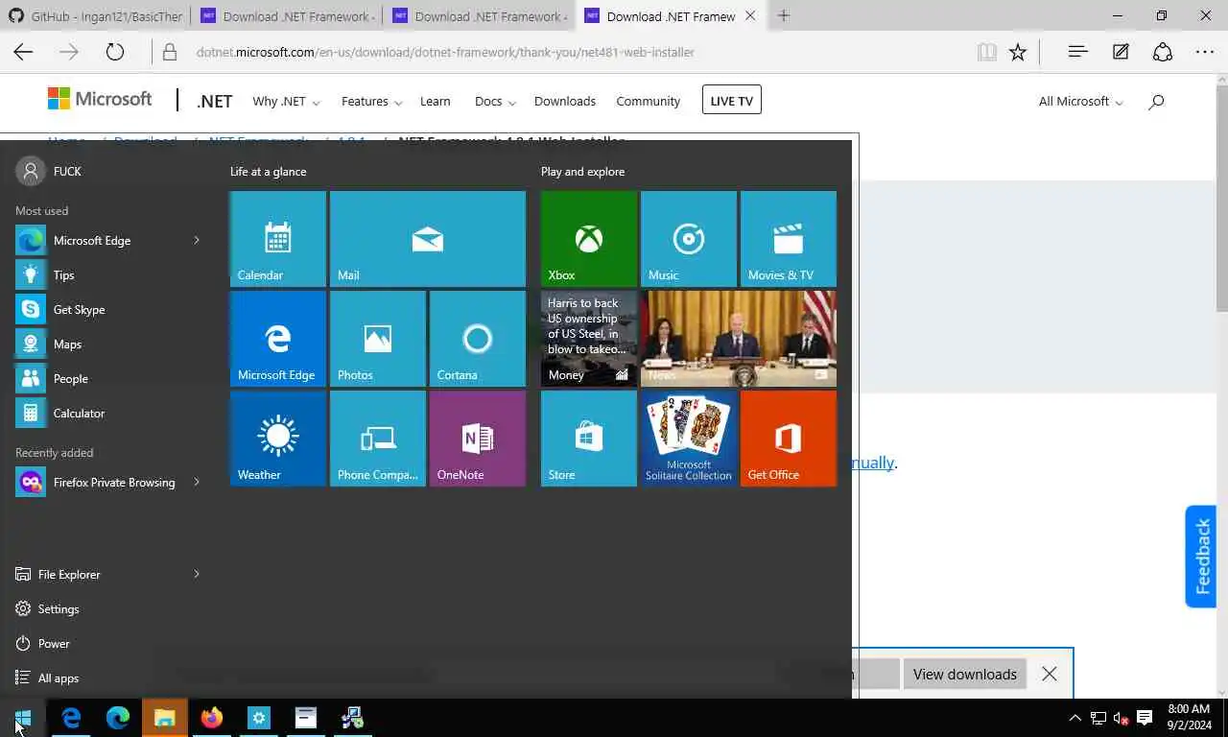This screenshot has height=737, width=1228.
Task: Close the active Download .NET tab
Action: (750, 16)
